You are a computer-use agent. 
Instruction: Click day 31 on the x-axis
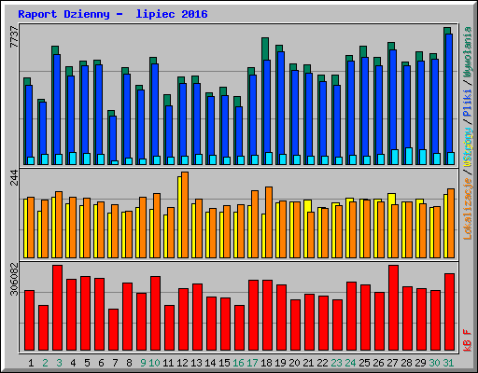click(x=448, y=363)
